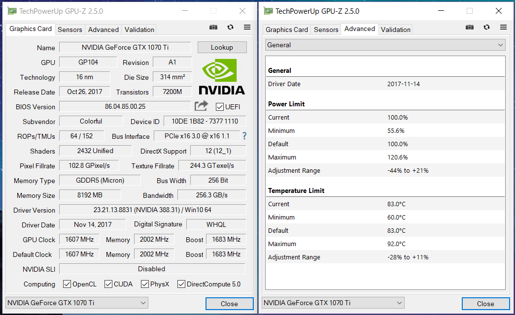The height and width of the screenshot is (315, 515).
Task: Click the Name field showing NVIDIA GeForce GTX 1070 Ti
Action: coord(125,47)
